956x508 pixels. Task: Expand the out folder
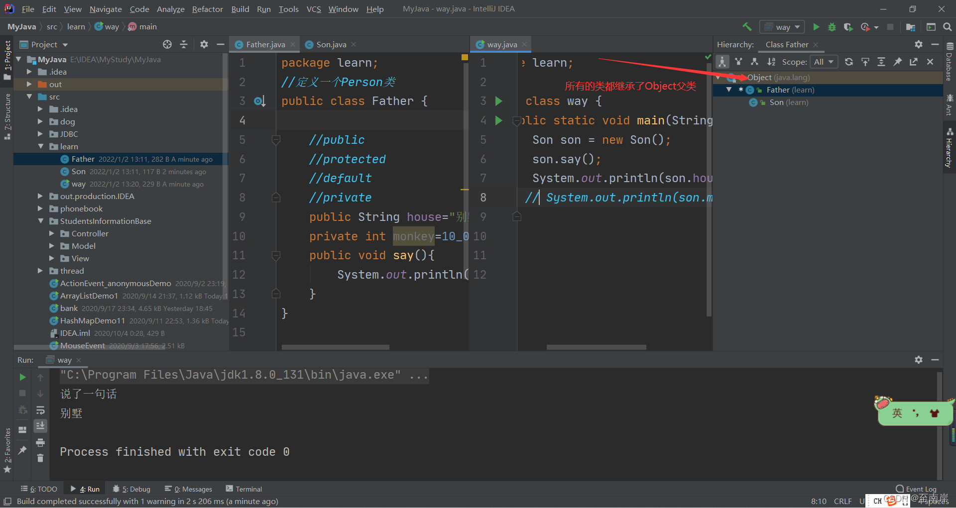tap(29, 84)
